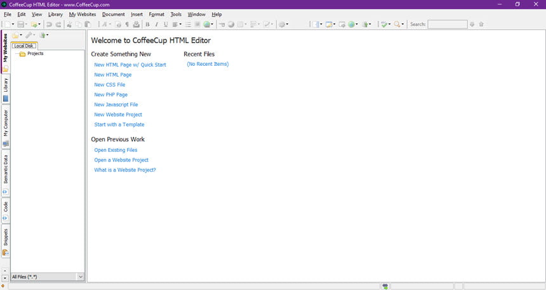The image size is (546, 290).
Task: Click the Open file folder toolbar icon
Action: pyautogui.click(x=34, y=24)
